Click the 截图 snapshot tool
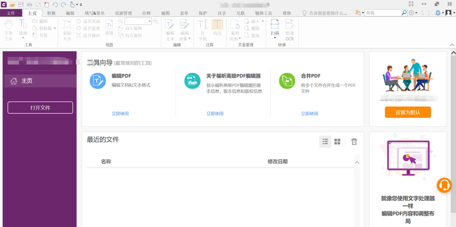 40,21
